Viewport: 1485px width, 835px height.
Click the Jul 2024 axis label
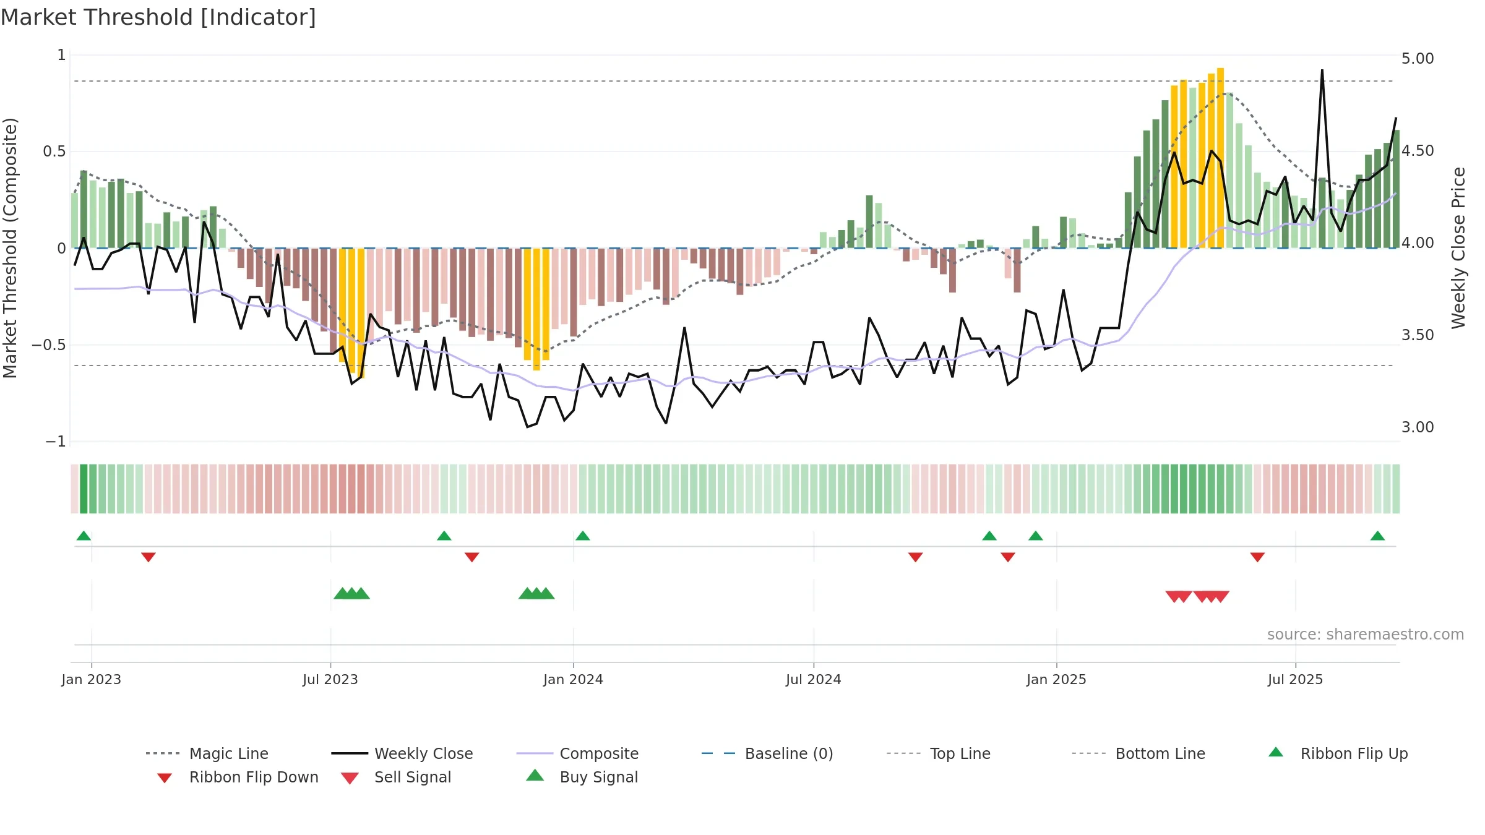pos(814,679)
